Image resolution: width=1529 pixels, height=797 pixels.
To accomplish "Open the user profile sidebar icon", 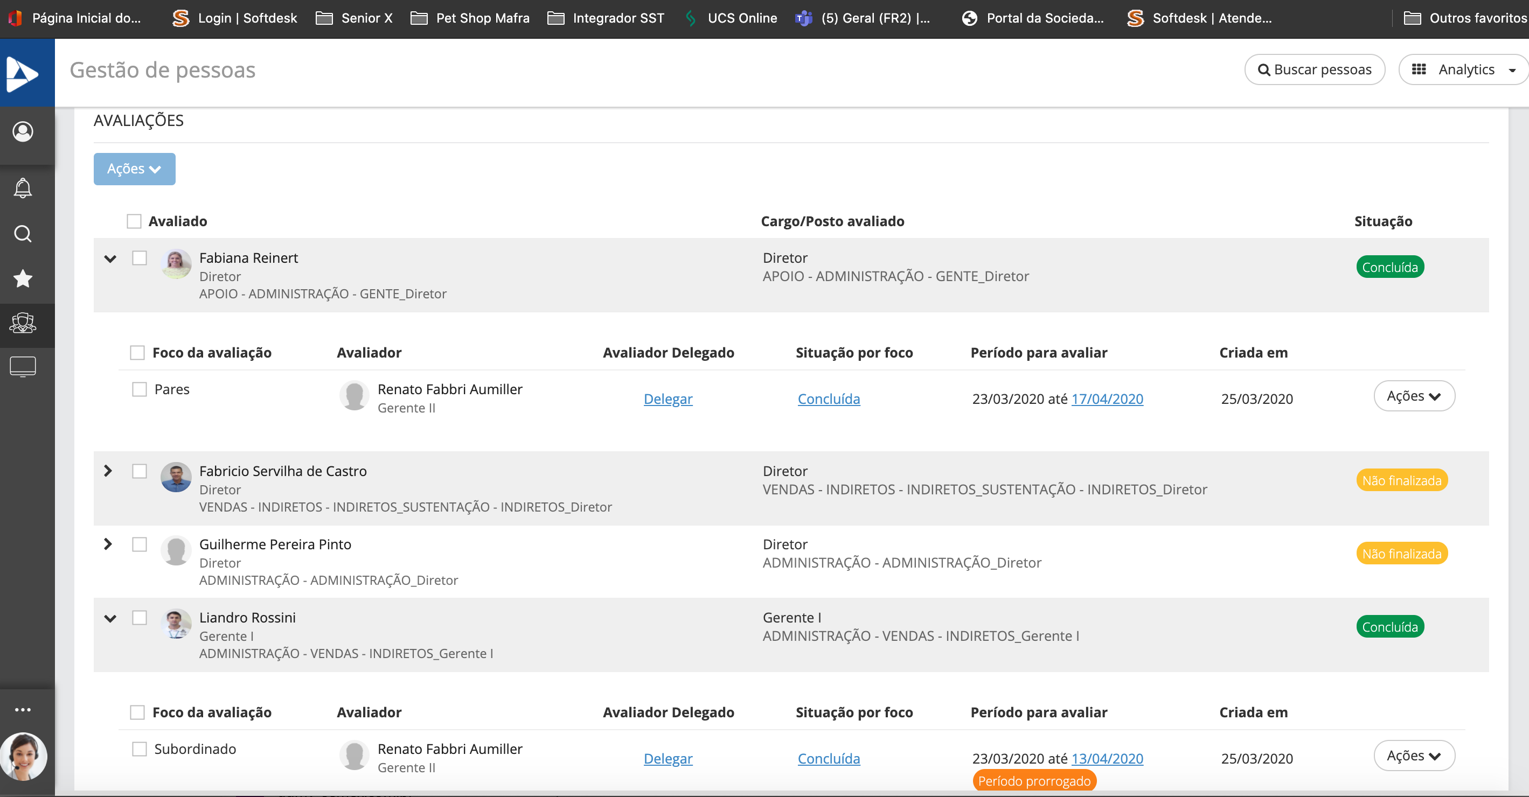I will coord(23,131).
